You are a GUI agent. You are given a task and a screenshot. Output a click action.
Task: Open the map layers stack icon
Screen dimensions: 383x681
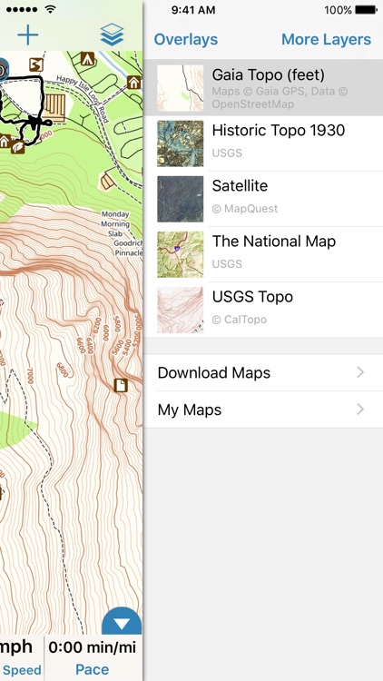point(112,35)
